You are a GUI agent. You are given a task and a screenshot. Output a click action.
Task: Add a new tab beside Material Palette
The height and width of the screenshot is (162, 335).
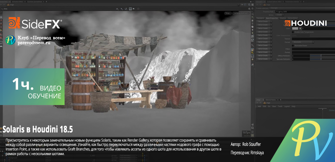coord(281,100)
